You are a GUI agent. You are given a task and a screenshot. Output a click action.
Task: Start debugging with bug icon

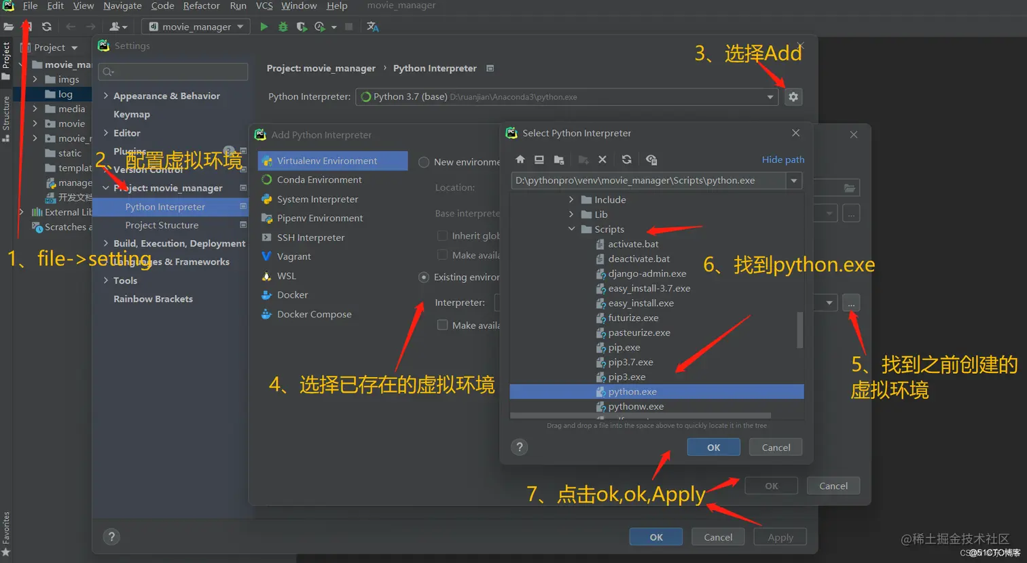pos(283,26)
